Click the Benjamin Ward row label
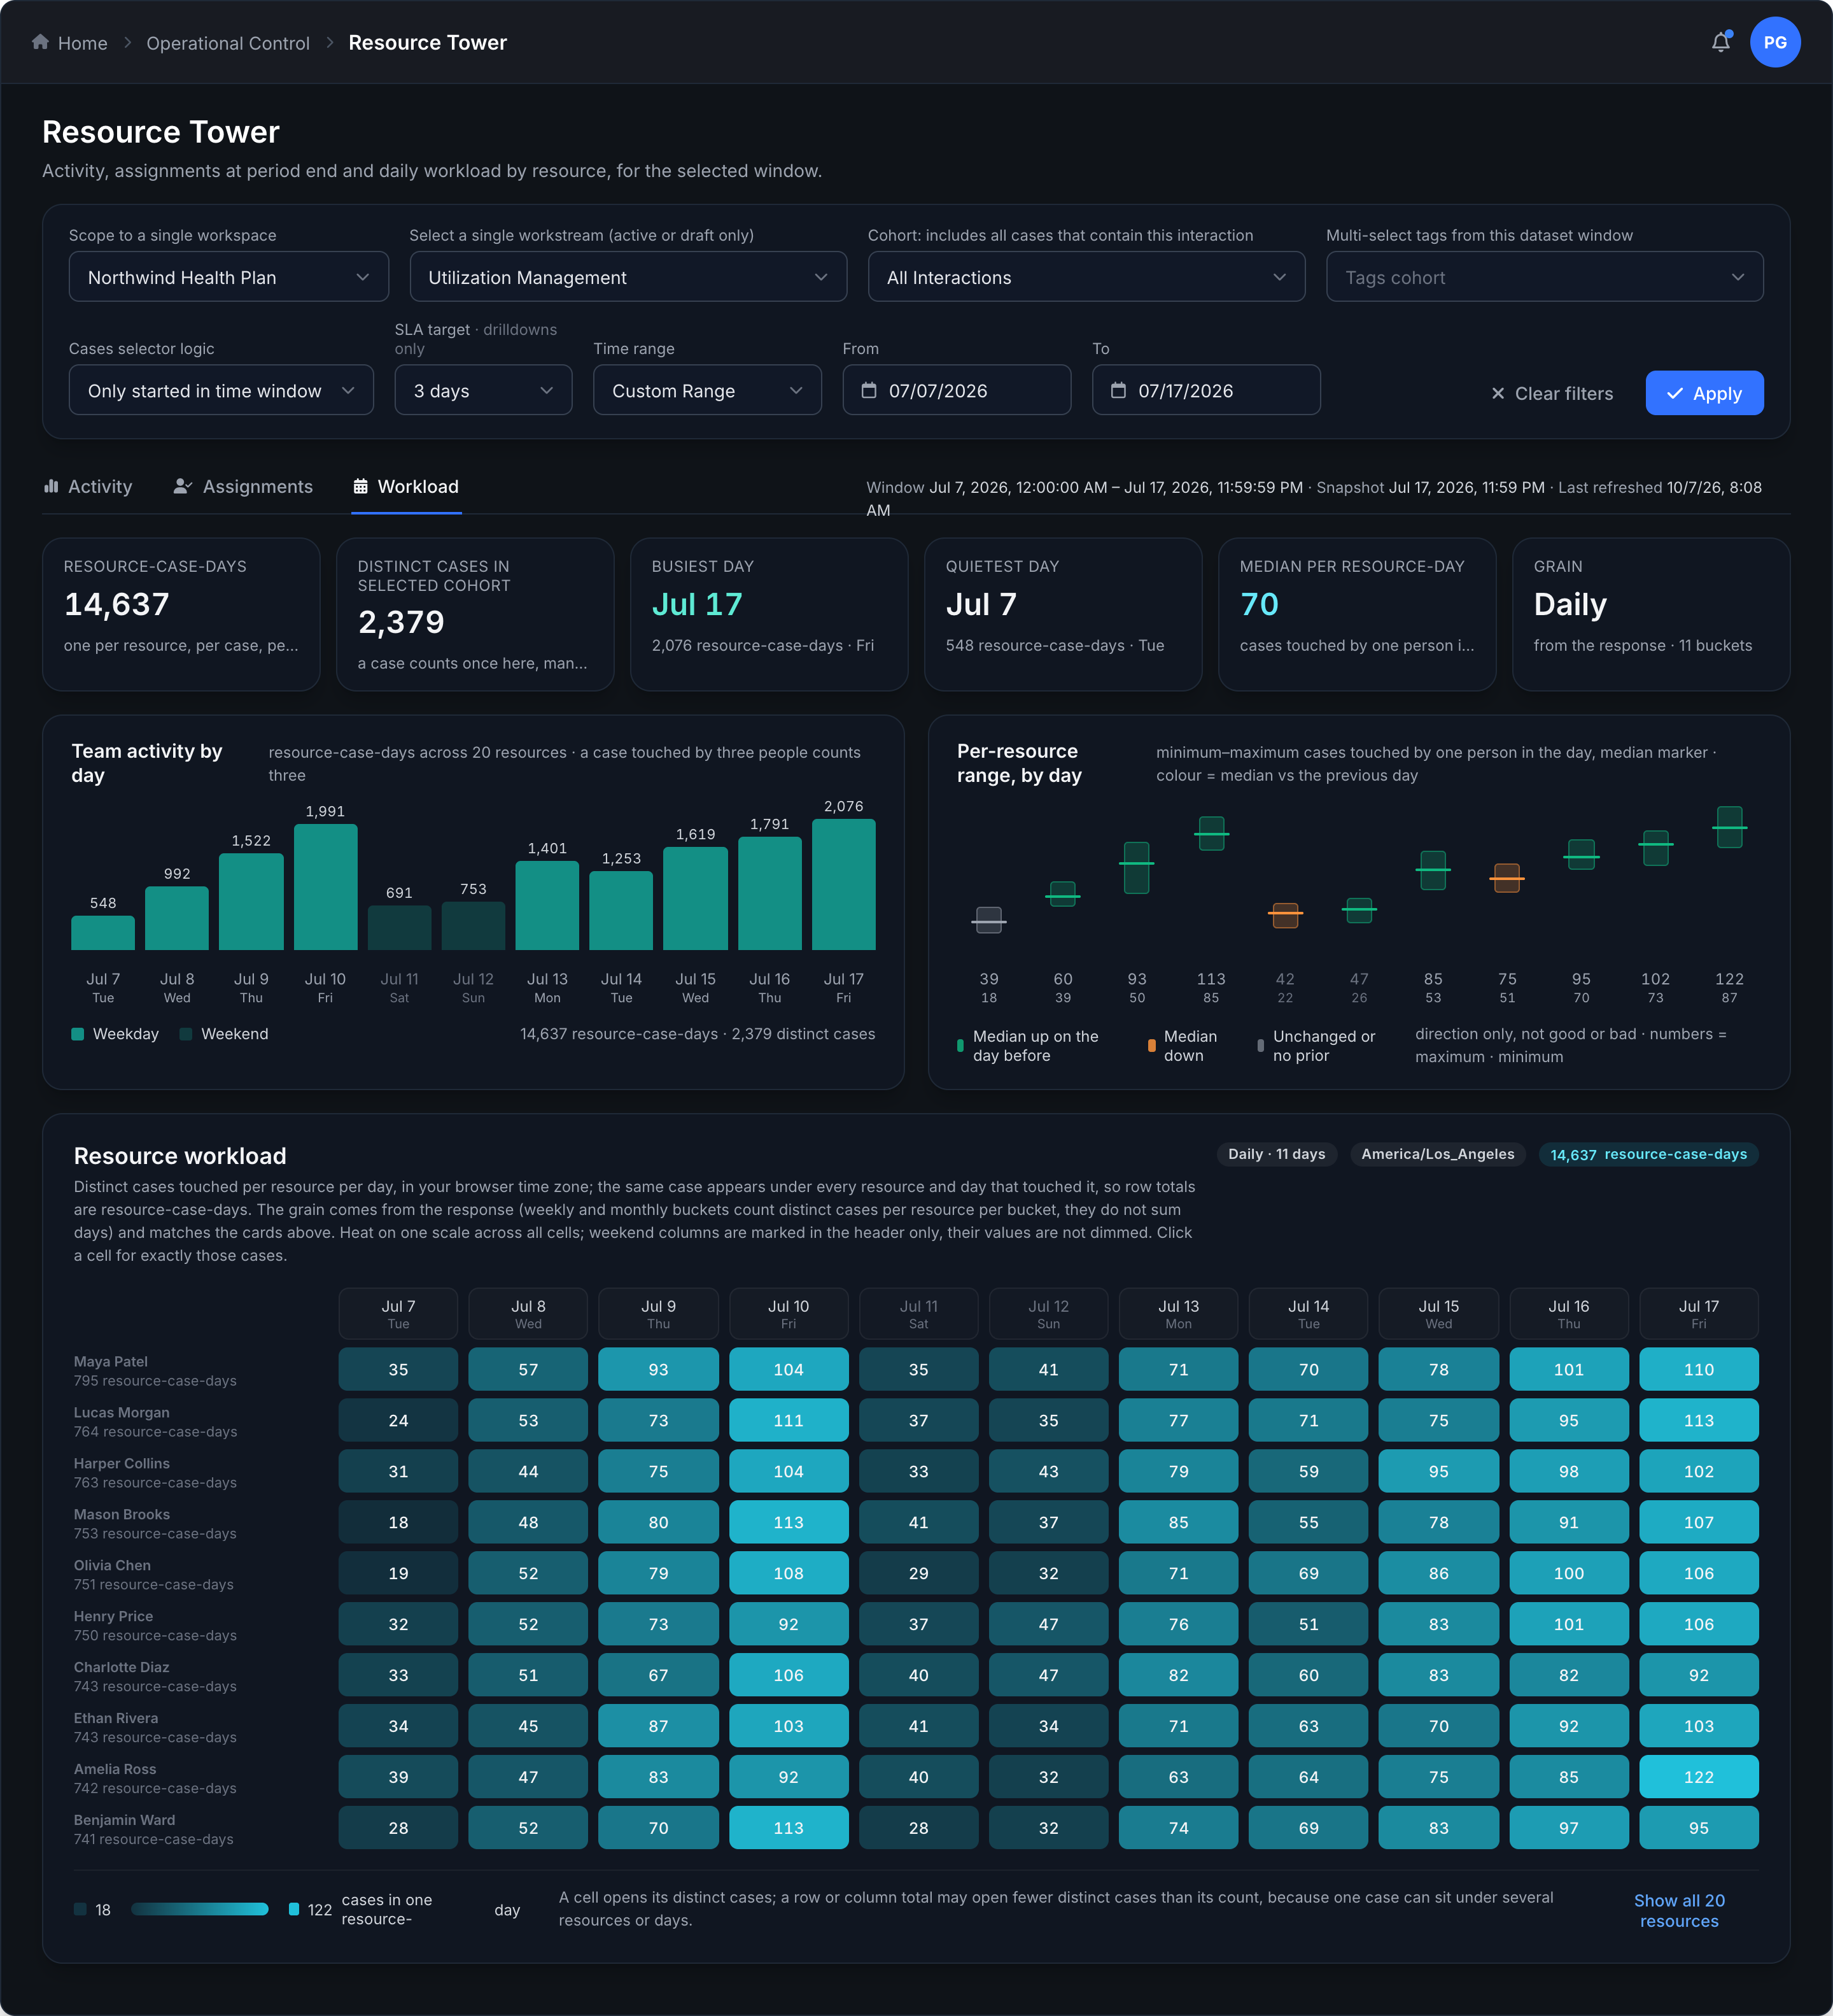The image size is (1833, 2016). [154, 1829]
